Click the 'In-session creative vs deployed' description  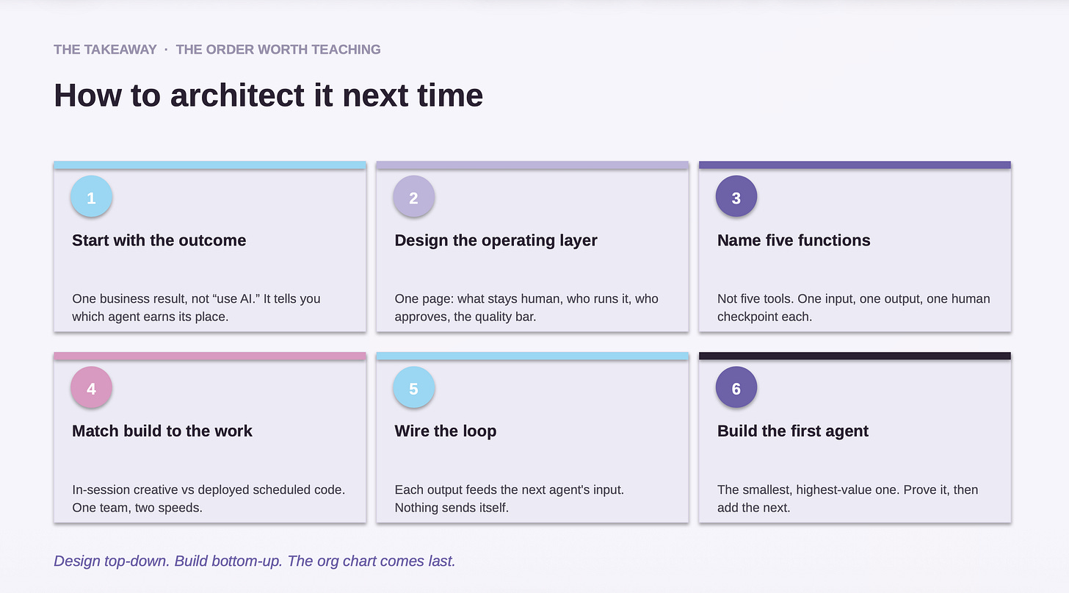(209, 498)
